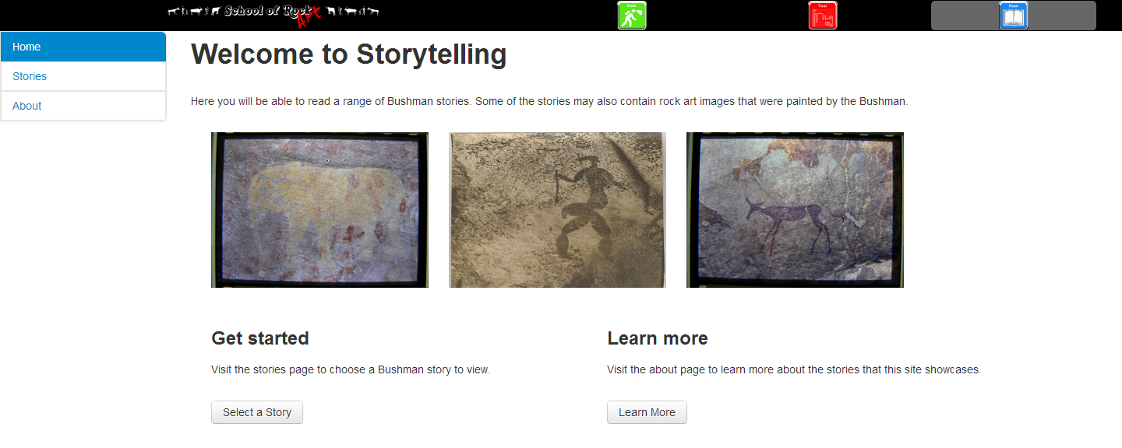Launch the red Tour mode icon
This screenshot has height=448, width=1122.
click(x=823, y=16)
